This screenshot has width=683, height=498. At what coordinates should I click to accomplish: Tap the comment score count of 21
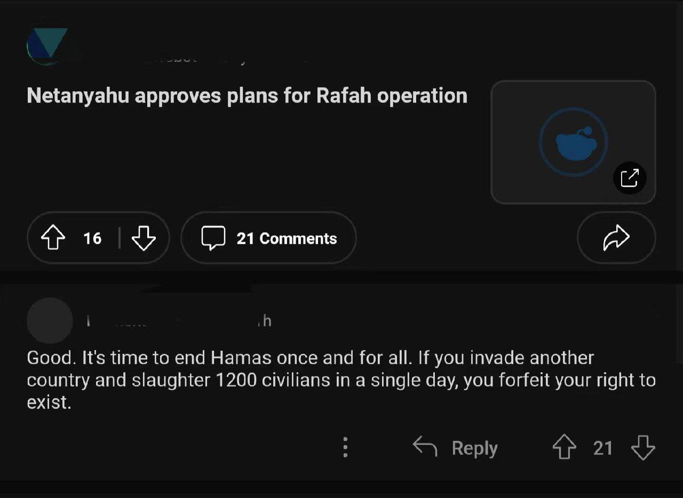603,448
